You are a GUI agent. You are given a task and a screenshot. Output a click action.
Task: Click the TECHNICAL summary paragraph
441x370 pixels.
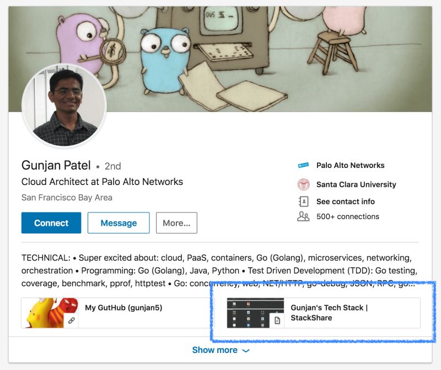click(x=219, y=270)
